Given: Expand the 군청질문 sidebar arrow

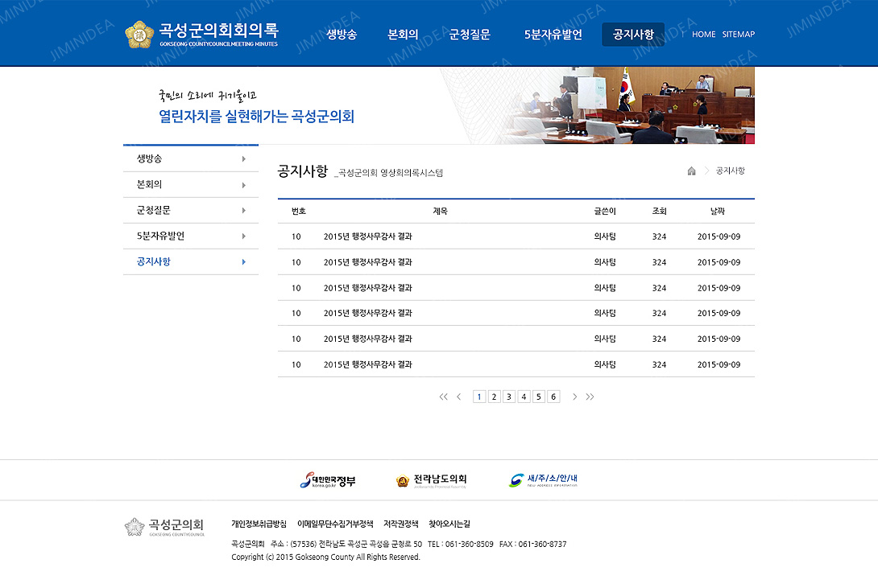Looking at the screenshot, I should (243, 211).
